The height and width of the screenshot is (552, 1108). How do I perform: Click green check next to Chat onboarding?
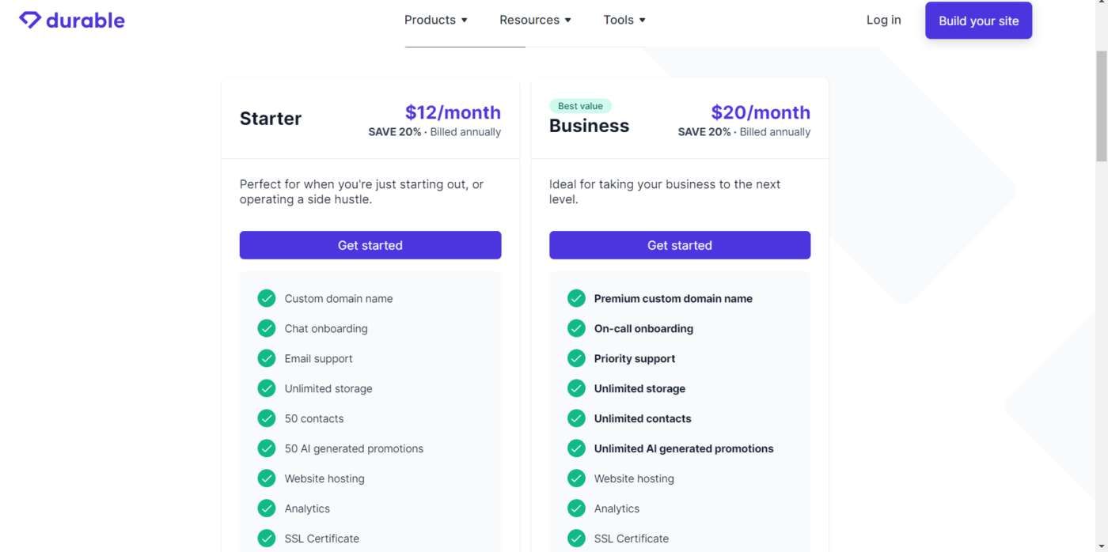[x=267, y=328]
